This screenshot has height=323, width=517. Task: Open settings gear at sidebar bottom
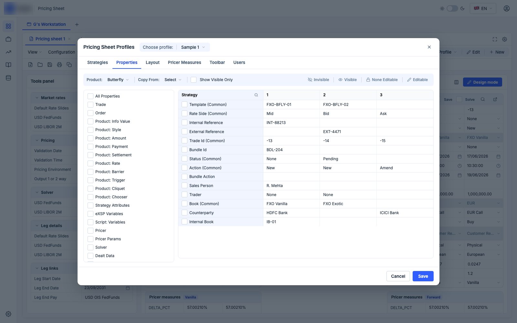pos(8,314)
